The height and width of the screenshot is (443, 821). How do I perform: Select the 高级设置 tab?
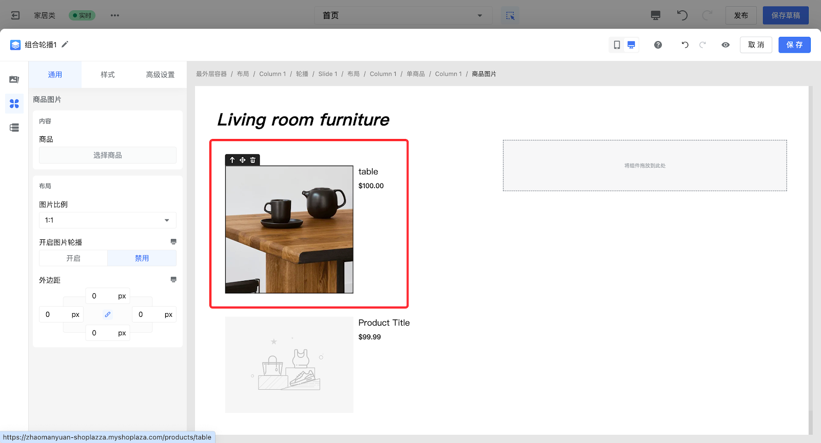[160, 74]
